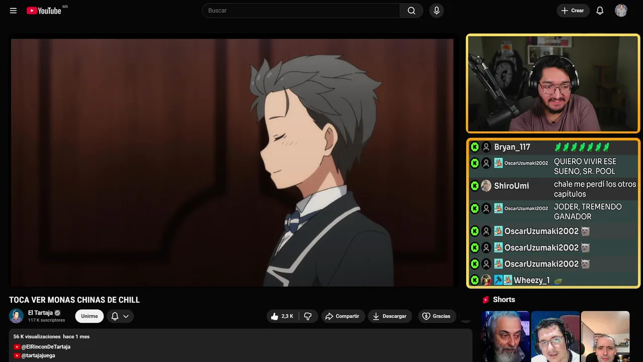Dislike the video with thumbs down
Image resolution: width=643 pixels, height=362 pixels.
coord(308,316)
